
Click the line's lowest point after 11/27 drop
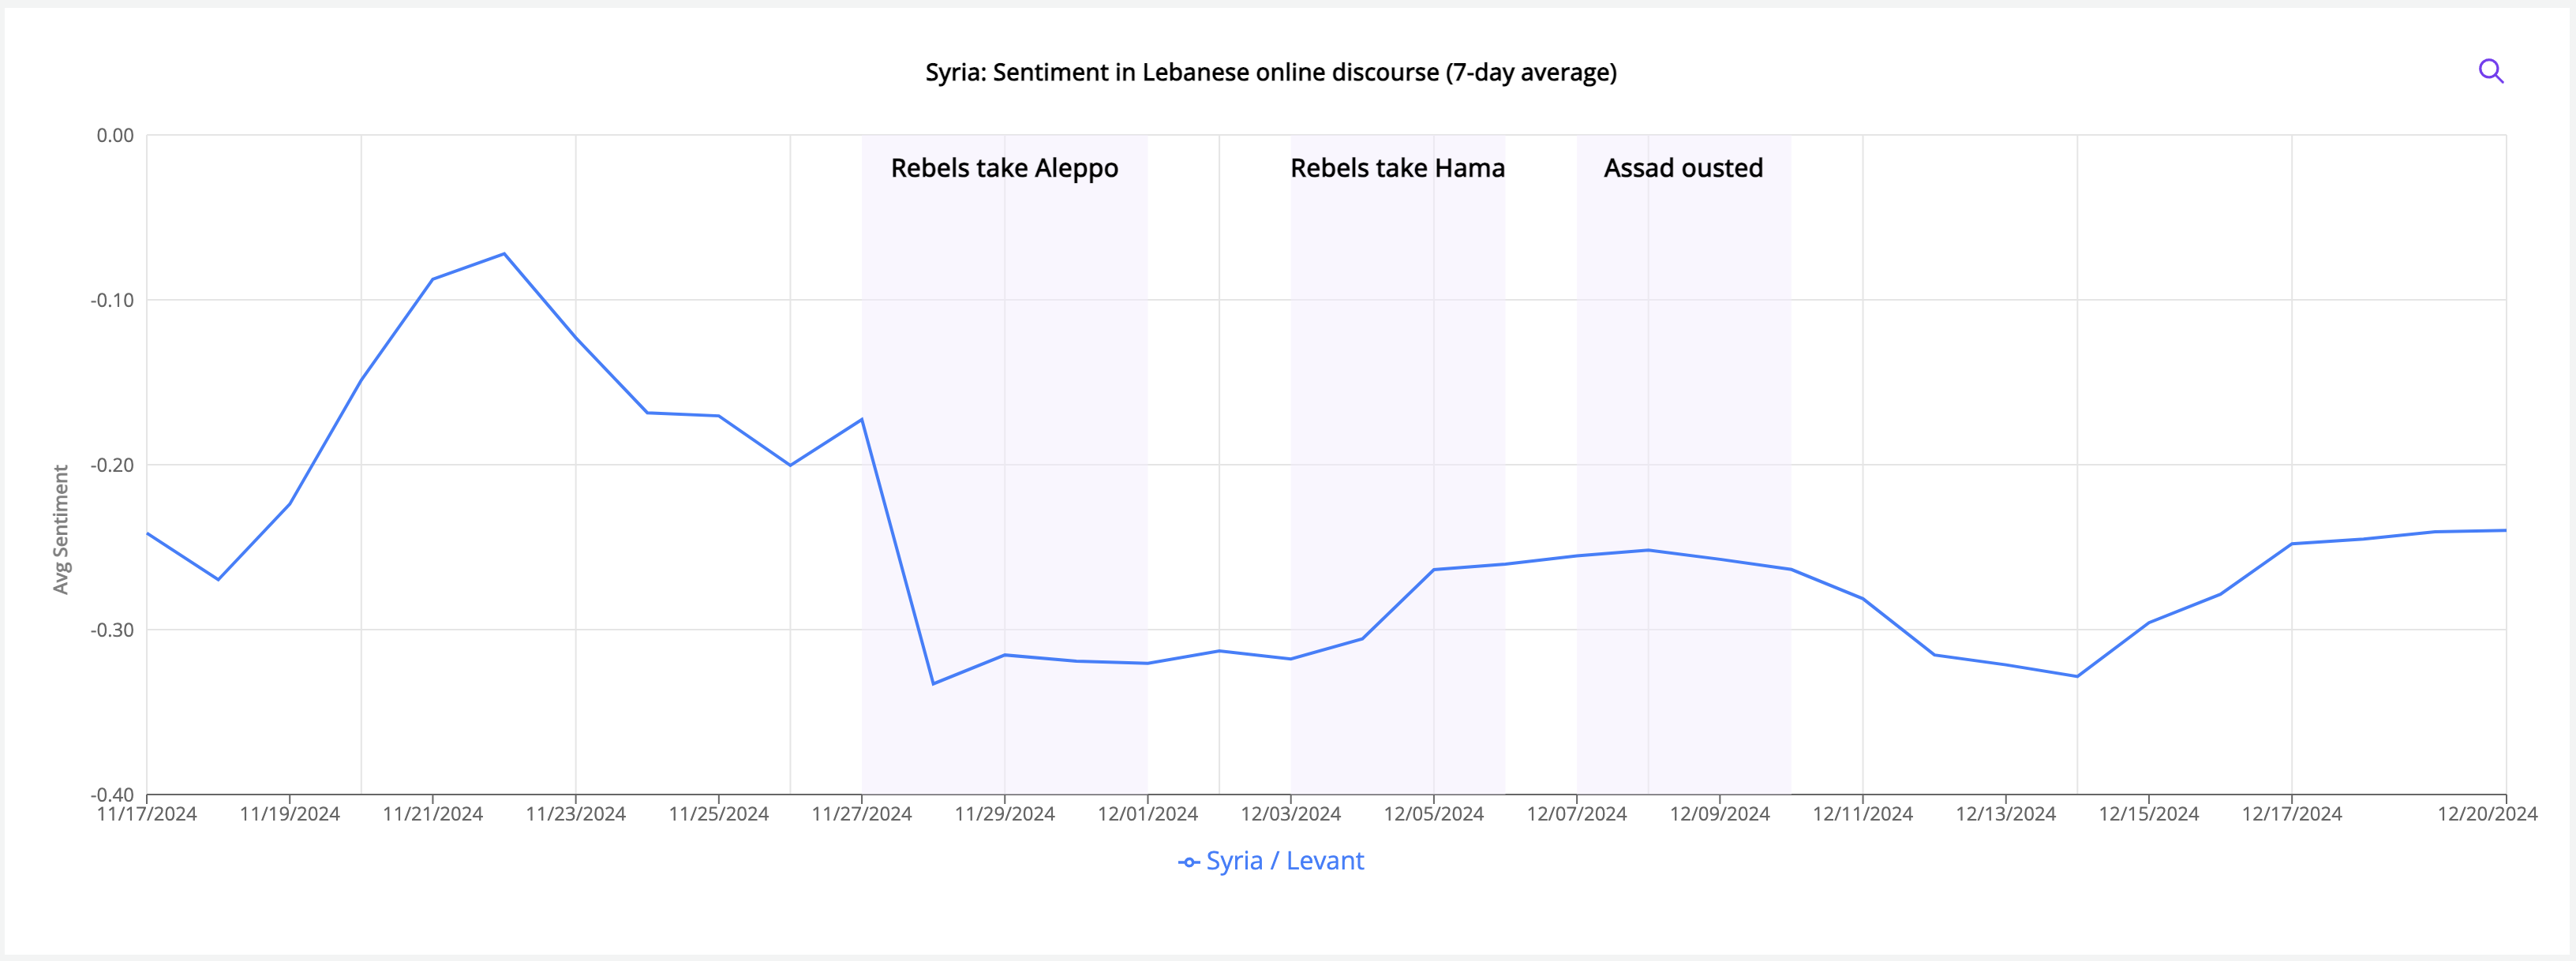(x=933, y=684)
